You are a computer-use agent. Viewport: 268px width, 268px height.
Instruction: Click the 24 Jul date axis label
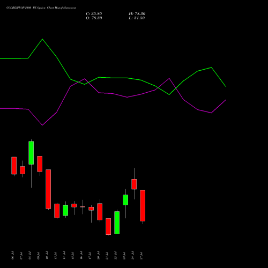pyautogui.click(x=132, y=256)
